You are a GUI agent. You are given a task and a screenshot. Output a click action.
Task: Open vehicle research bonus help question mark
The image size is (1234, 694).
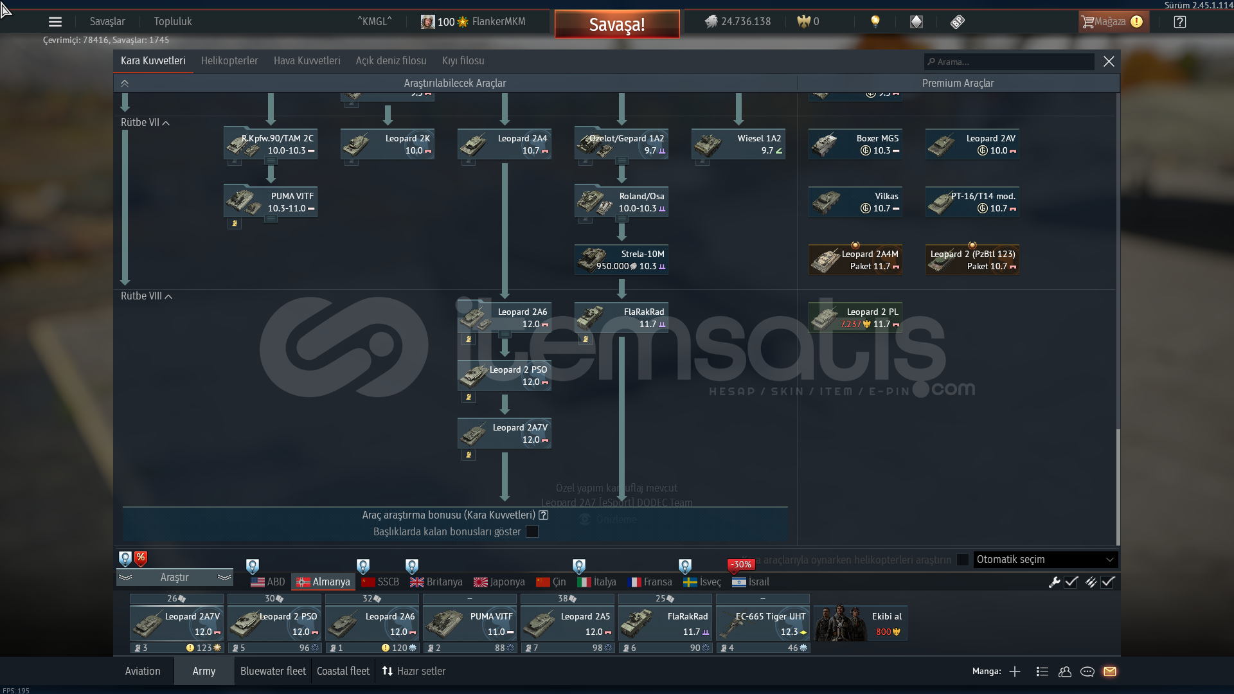pos(544,515)
